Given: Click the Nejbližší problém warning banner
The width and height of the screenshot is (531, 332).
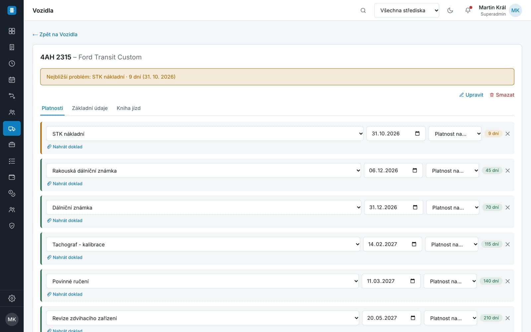Looking at the screenshot, I should (x=277, y=77).
